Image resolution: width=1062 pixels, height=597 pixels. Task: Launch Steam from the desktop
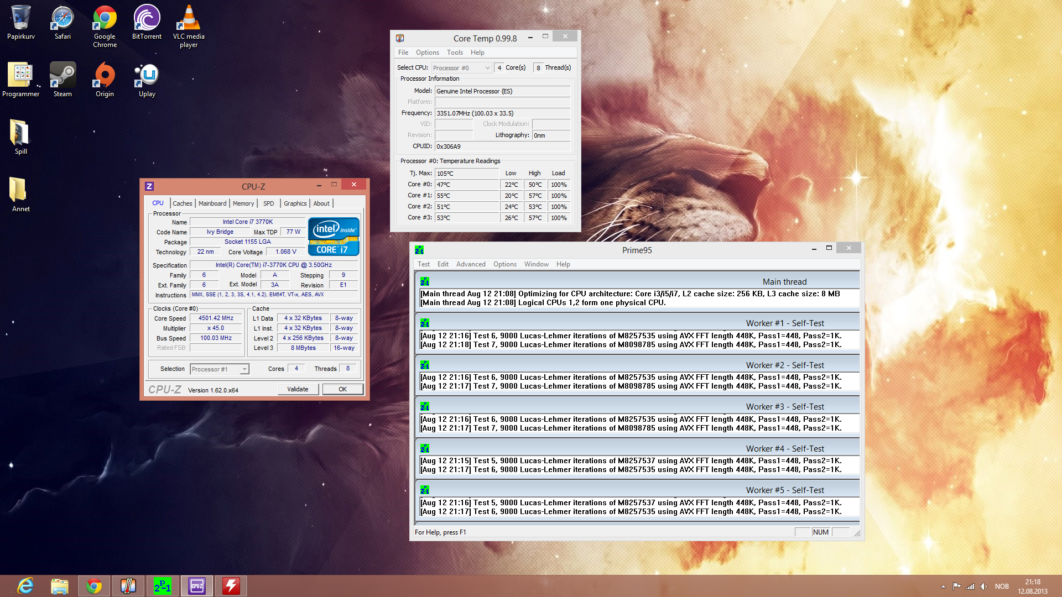coord(63,80)
